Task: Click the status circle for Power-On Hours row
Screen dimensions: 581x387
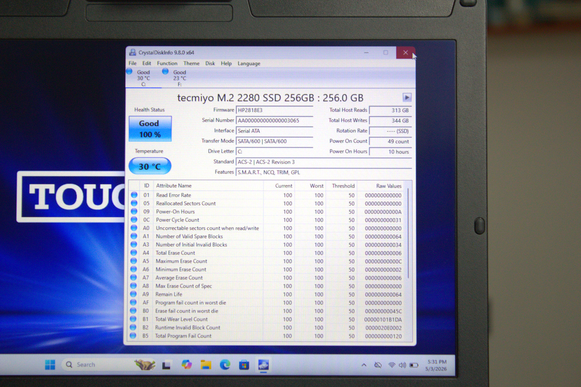Action: tap(134, 211)
